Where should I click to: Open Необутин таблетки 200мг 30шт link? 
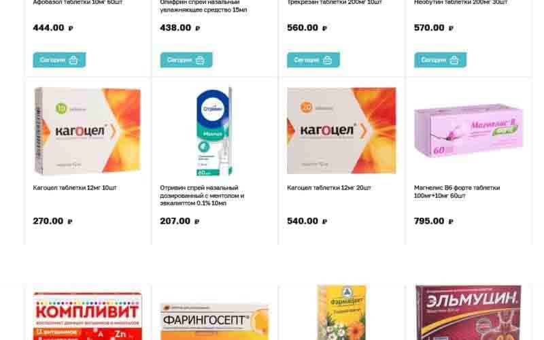pos(461,3)
